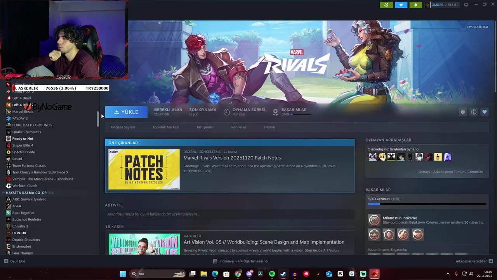Screen dimensions: 497x280
Task: Open the Tartışmalar tab
Action: tap(205, 127)
